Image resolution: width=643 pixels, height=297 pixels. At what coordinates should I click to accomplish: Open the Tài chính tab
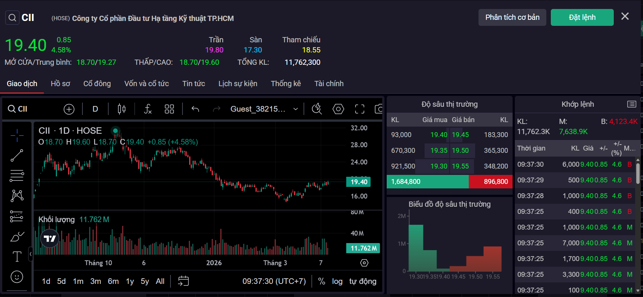[x=329, y=84]
